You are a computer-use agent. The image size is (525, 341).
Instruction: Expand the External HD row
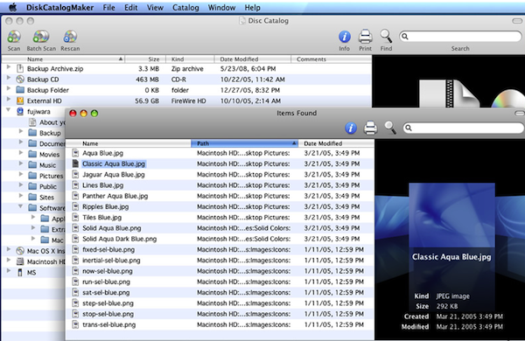tap(9, 100)
